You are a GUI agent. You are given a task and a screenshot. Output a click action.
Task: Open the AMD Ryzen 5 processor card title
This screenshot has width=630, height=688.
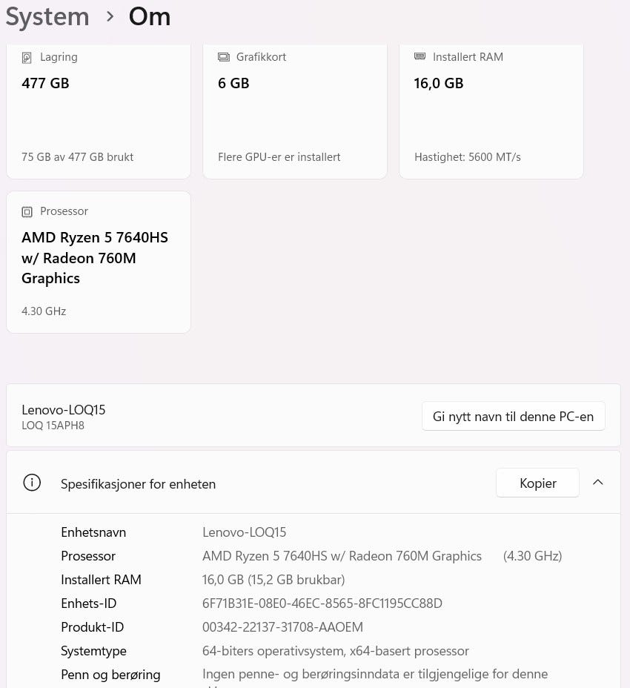pyautogui.click(x=95, y=258)
